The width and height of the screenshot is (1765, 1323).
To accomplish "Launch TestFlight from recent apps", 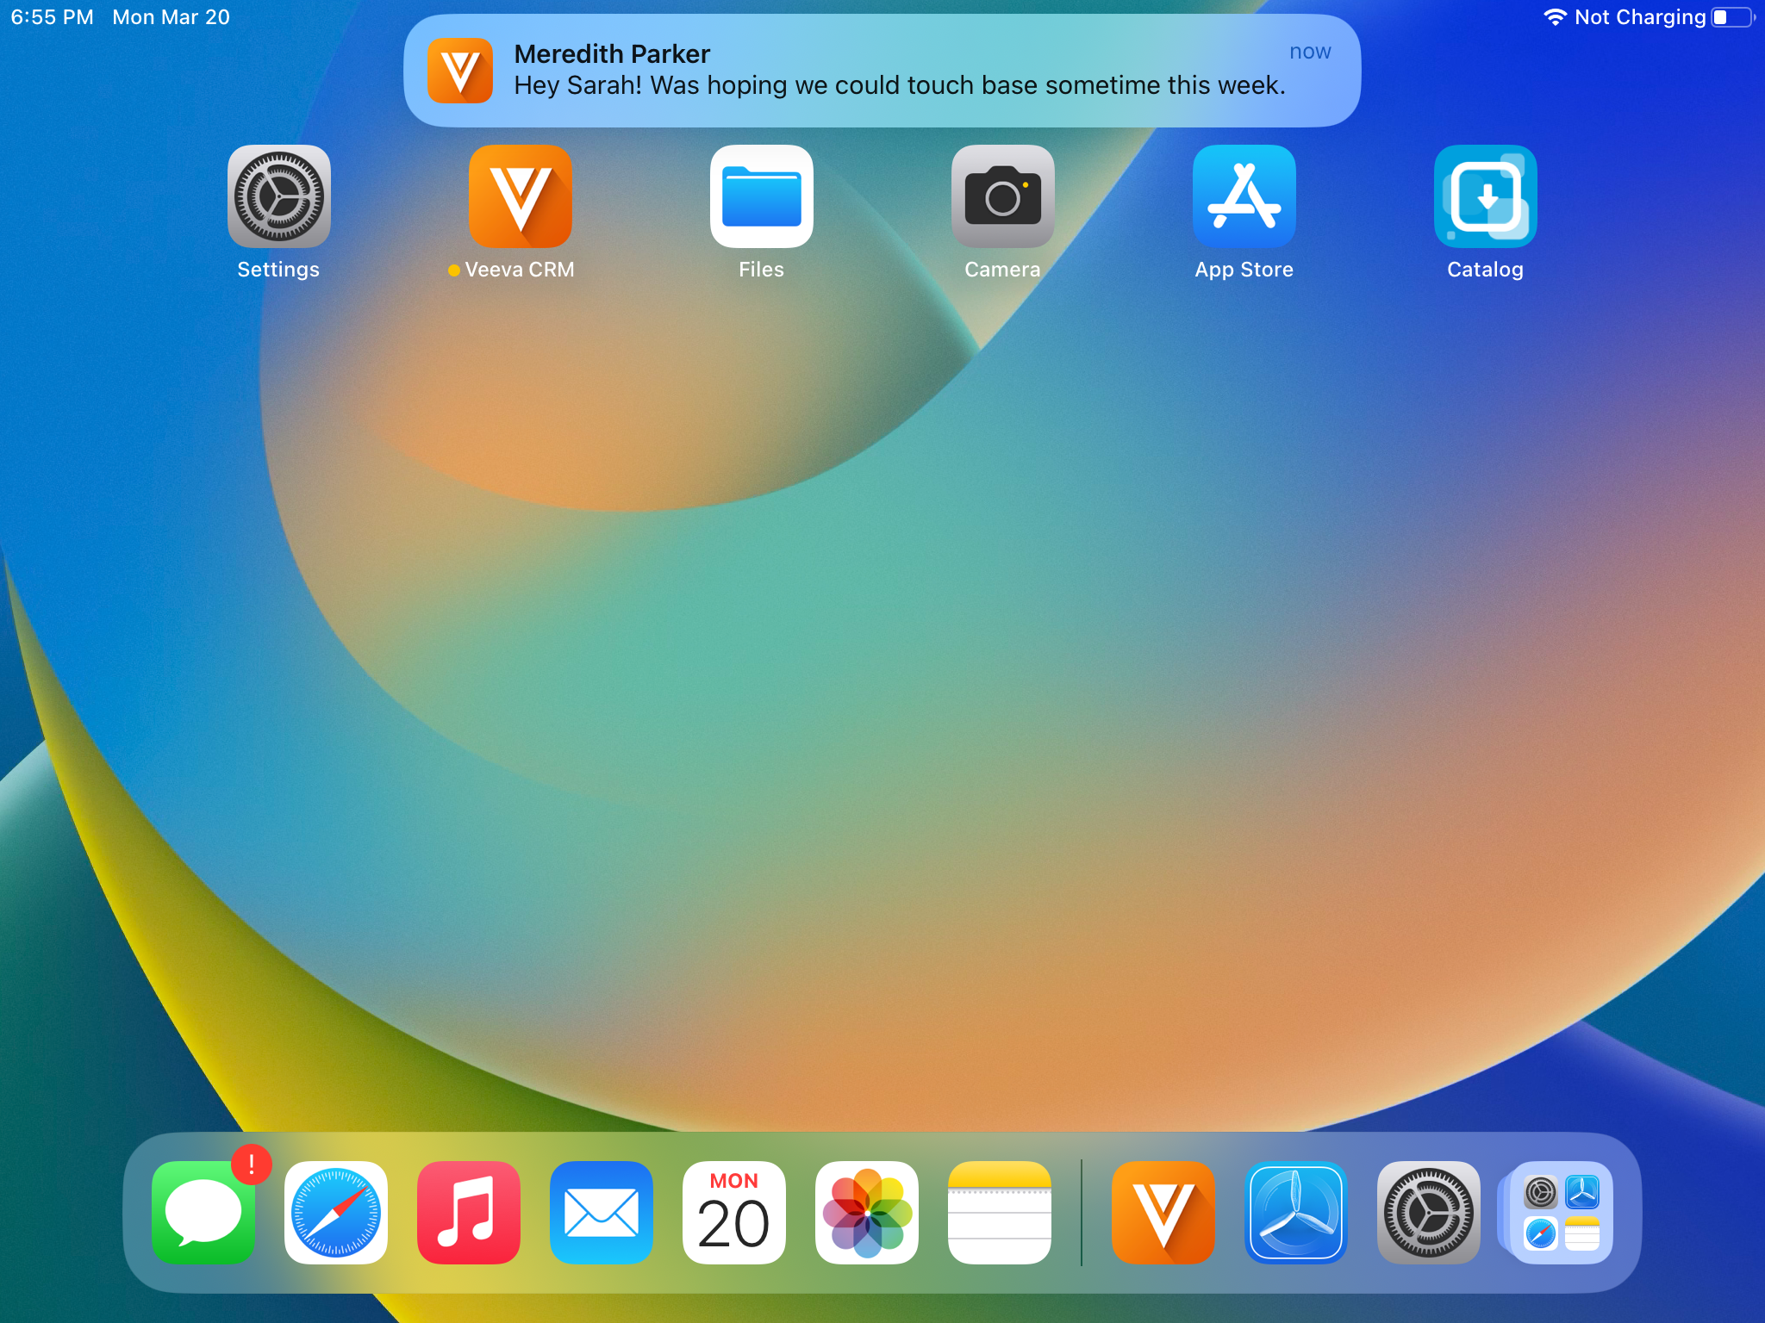I will [1296, 1213].
